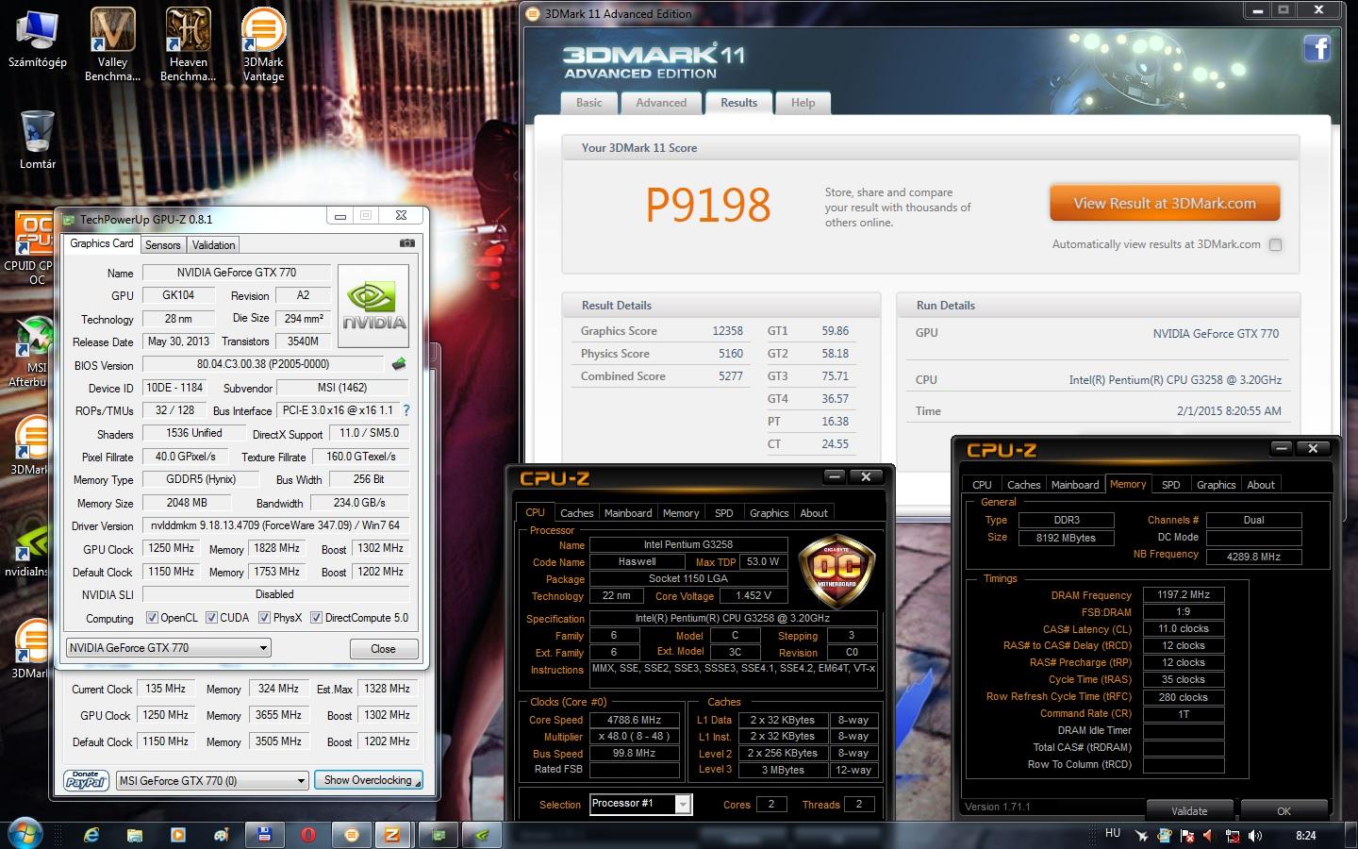
Task: Open the Windows Start orb
Action: click(25, 834)
